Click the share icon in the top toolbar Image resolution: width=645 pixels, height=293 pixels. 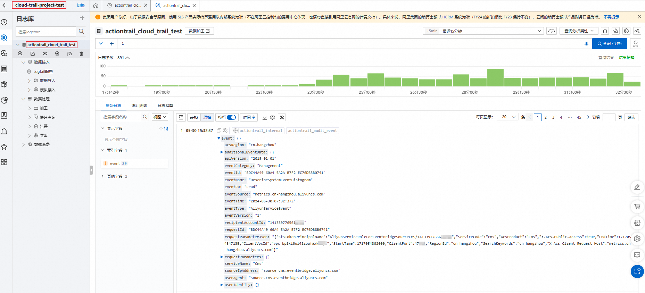637,31
